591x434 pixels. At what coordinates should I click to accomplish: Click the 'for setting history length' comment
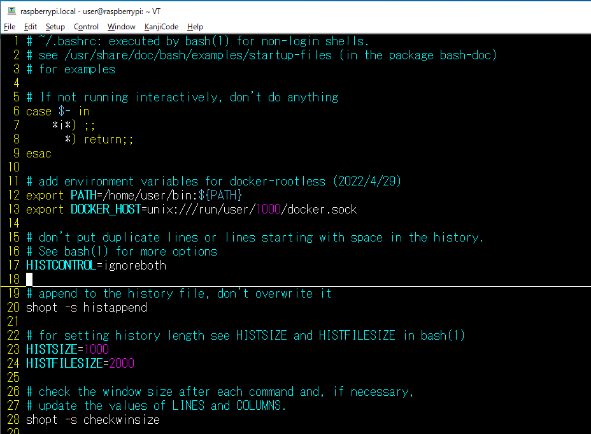click(x=245, y=336)
